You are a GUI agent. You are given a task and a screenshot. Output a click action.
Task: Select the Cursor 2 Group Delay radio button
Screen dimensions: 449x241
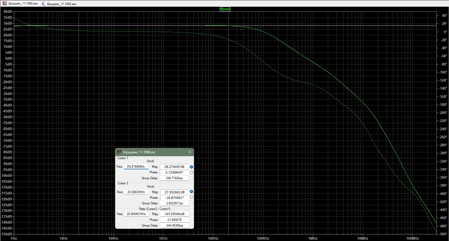(x=191, y=203)
